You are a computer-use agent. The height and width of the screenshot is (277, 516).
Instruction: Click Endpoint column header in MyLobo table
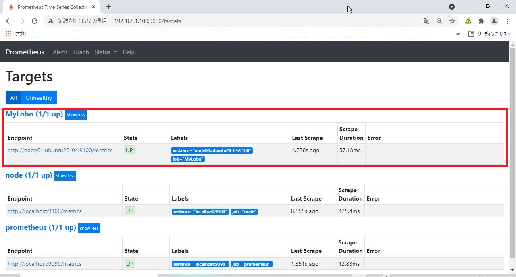coord(20,138)
